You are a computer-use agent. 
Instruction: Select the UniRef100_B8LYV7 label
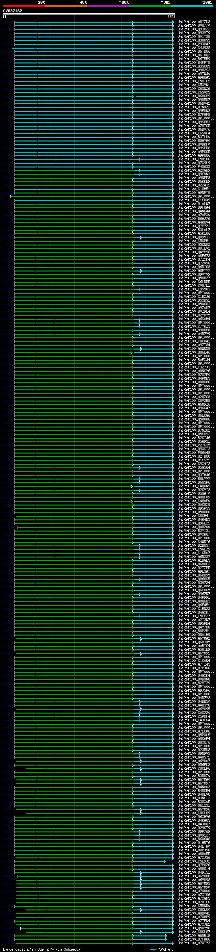194,479
